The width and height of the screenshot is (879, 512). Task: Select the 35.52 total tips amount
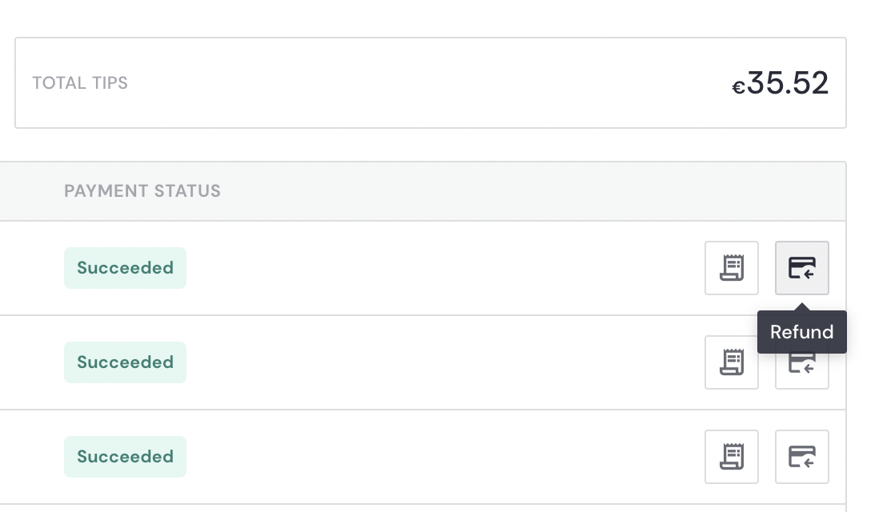pyautogui.click(x=788, y=83)
